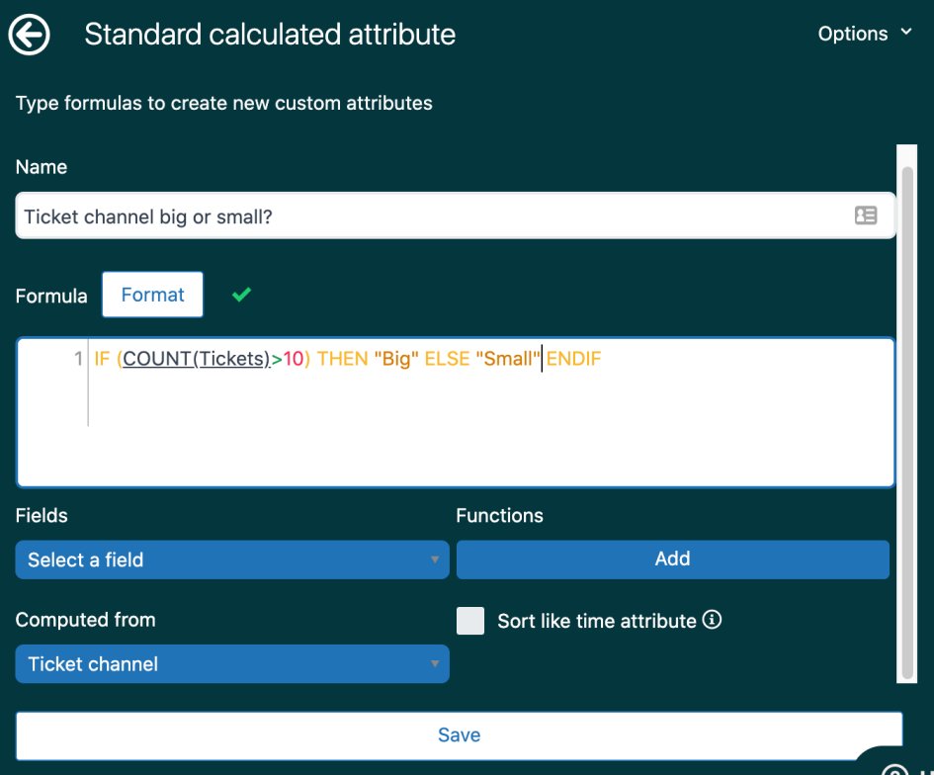
Task: Click the Options chevron arrow
Action: (x=906, y=32)
